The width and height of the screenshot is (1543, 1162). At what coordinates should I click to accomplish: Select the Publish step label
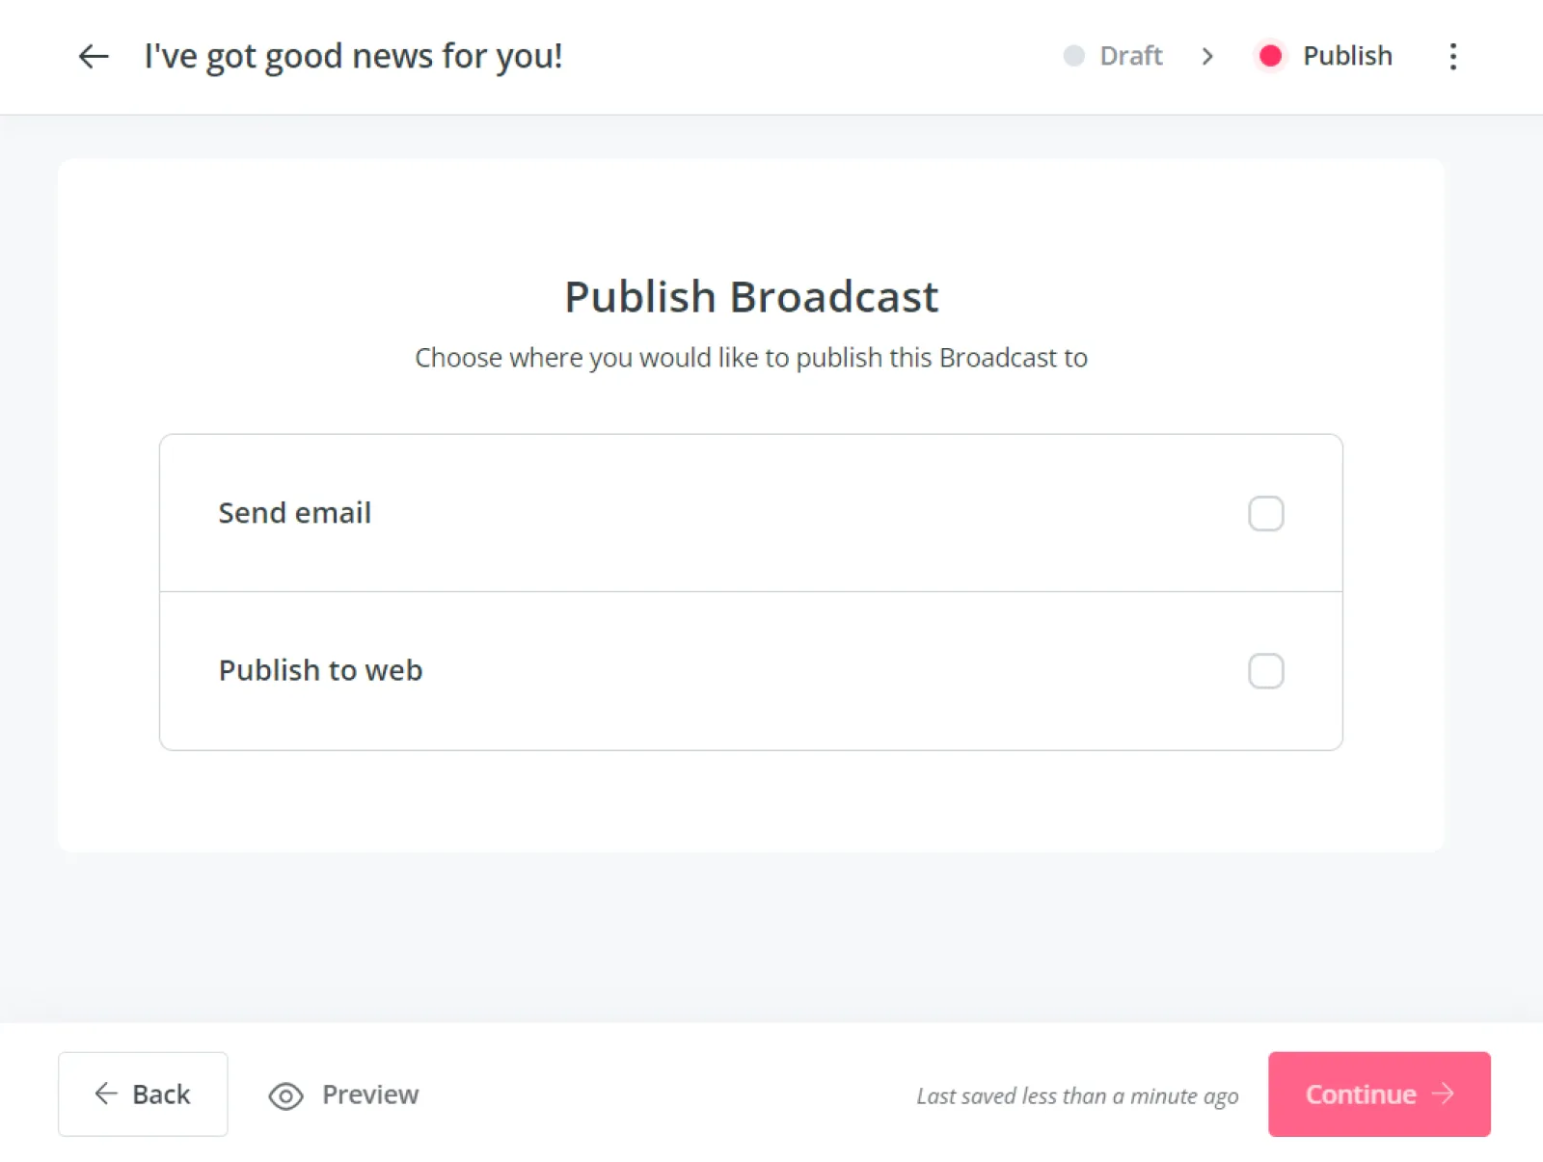[x=1347, y=56]
